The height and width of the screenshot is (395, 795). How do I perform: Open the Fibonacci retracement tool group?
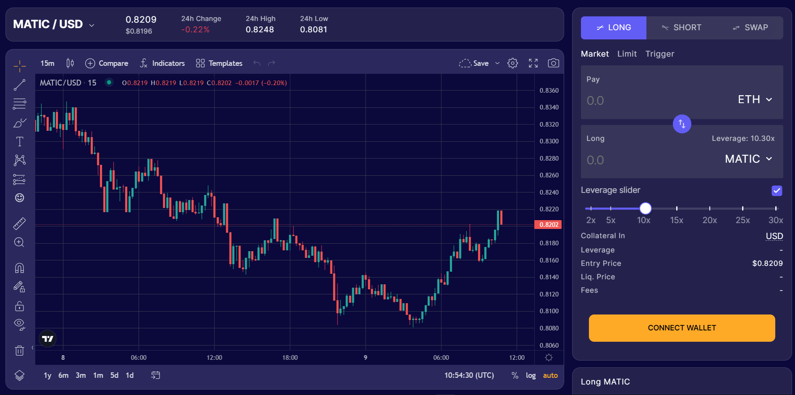[19, 104]
